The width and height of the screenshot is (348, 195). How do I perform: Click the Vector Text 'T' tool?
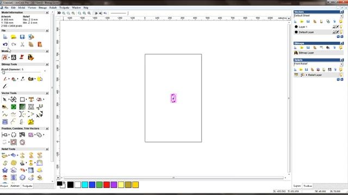pyautogui.click(x=31, y=100)
